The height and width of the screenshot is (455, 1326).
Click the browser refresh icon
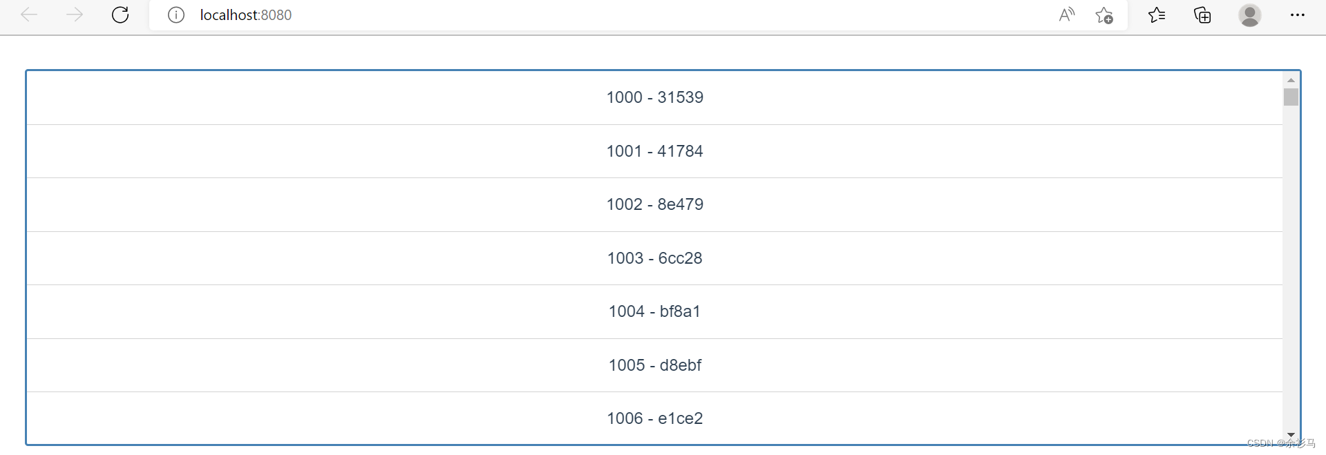point(120,14)
